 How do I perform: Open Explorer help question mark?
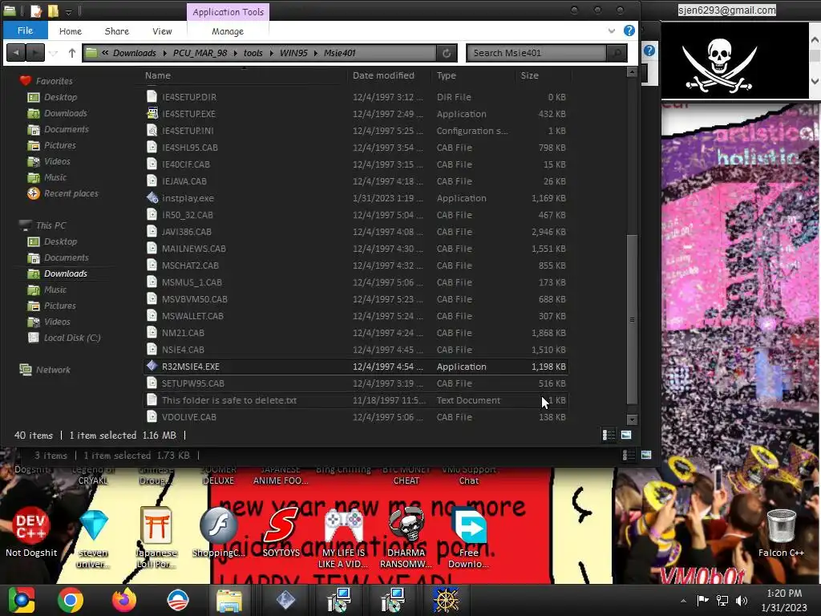[x=629, y=31]
